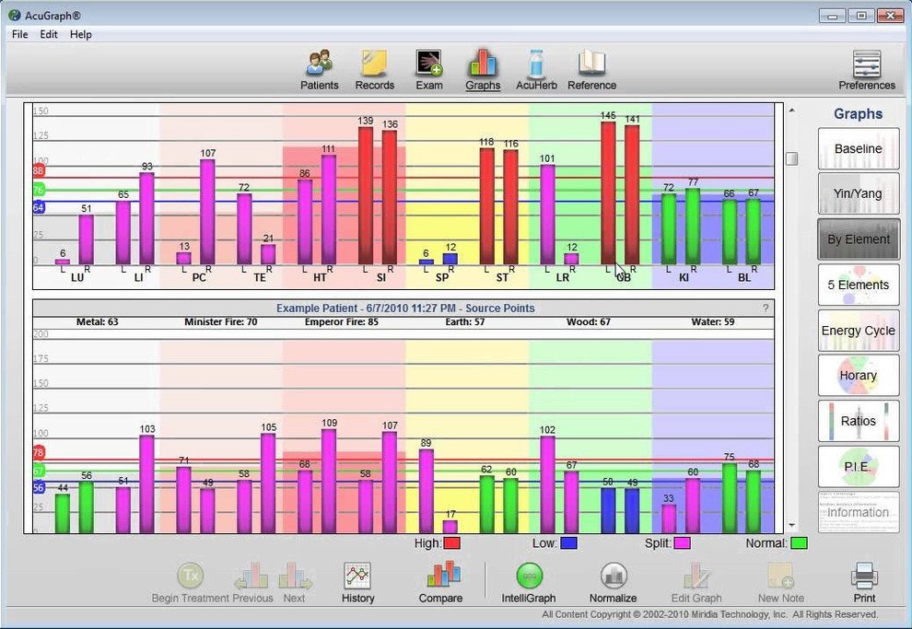Open the Edit menu
Viewport: 912px width, 629px height.
(49, 34)
